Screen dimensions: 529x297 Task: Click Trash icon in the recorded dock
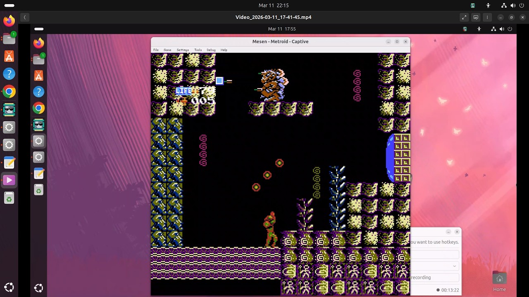[38, 190]
